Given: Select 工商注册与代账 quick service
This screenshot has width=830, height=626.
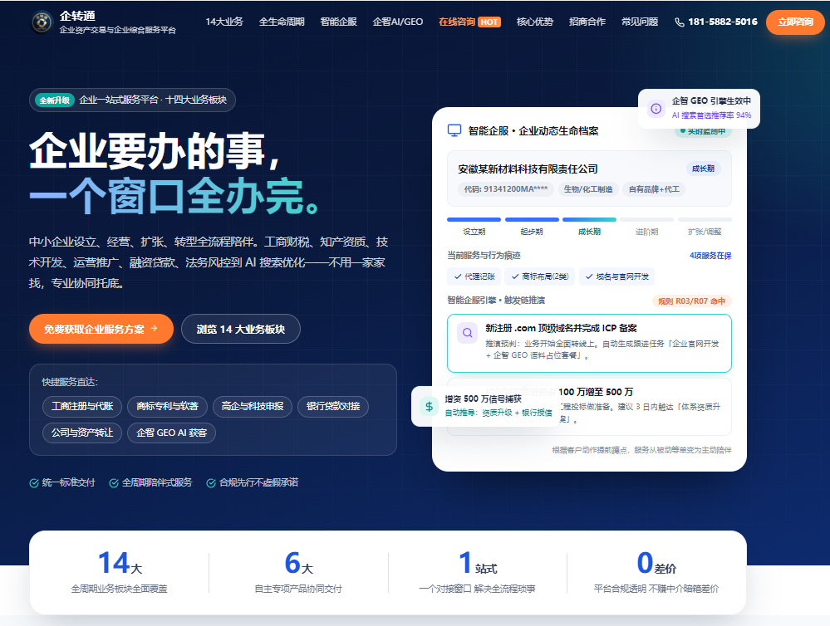Looking at the screenshot, I should click(82, 406).
